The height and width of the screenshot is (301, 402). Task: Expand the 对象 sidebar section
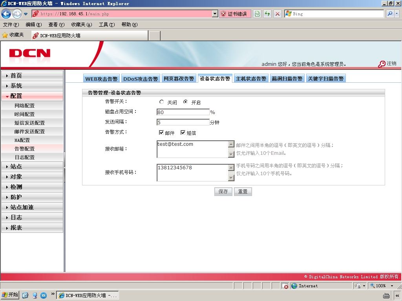(32, 177)
